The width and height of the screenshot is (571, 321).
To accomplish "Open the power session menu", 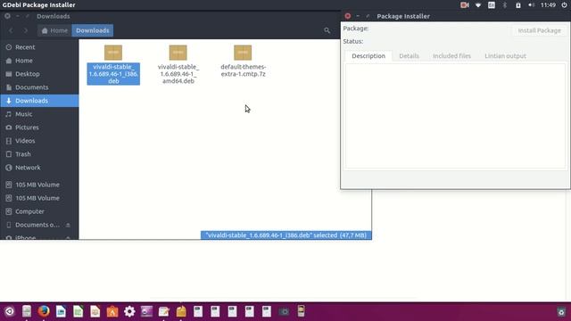I will point(564,5).
